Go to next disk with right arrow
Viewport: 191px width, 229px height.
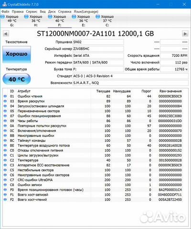tap(185, 34)
